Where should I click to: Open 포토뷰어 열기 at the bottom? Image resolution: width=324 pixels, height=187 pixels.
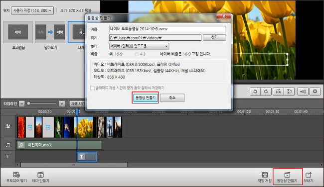click(16, 177)
